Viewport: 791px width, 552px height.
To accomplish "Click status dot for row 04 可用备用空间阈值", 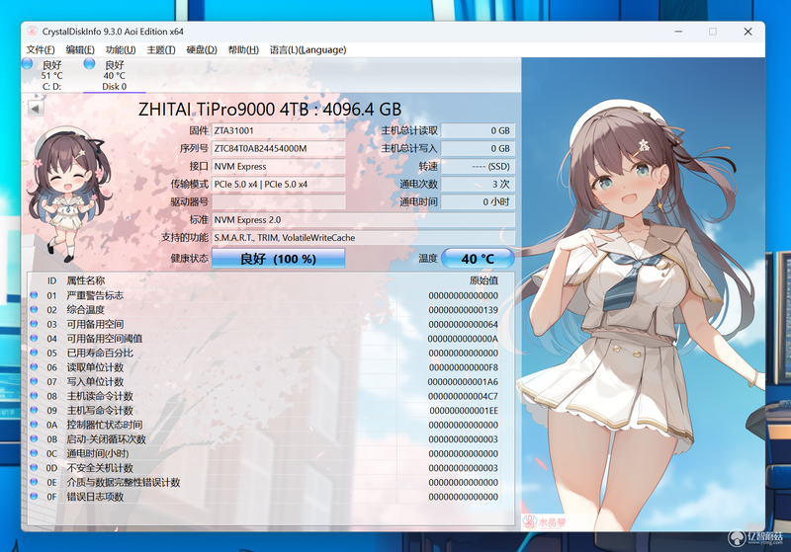I will pos(34,339).
